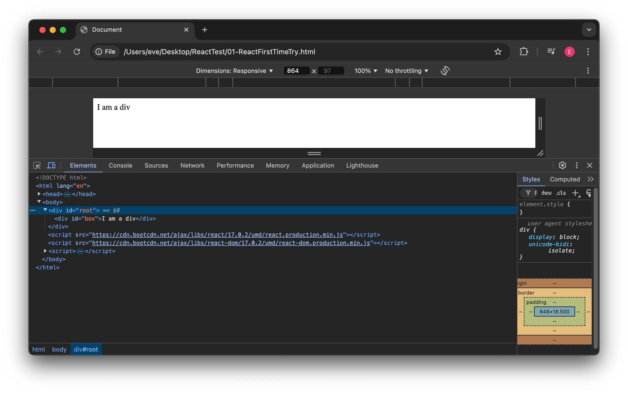
Task: Open the No throttling dropdown
Action: (x=406, y=70)
